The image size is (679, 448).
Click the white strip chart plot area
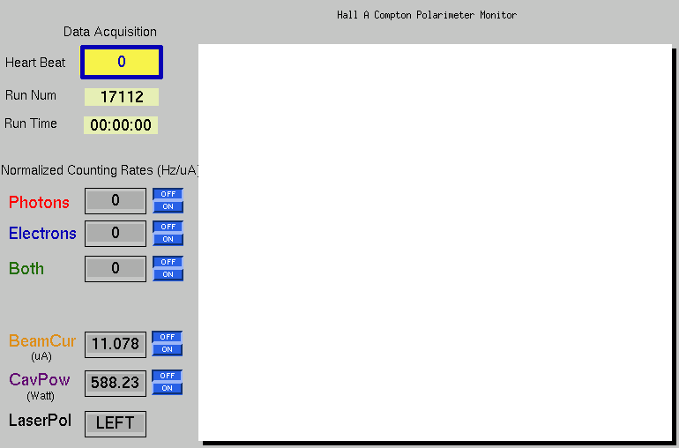436,243
